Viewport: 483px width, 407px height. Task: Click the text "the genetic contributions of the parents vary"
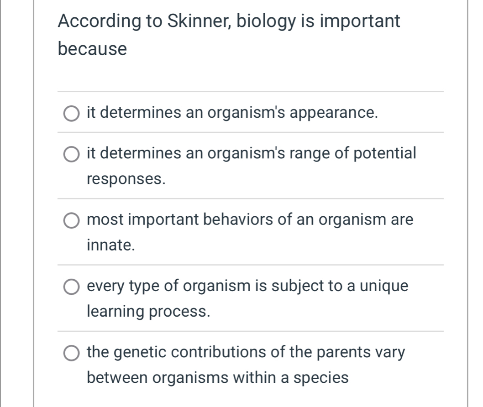click(x=246, y=352)
